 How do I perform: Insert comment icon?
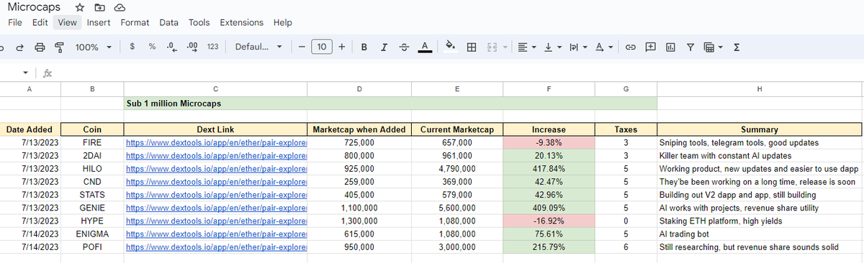click(651, 47)
